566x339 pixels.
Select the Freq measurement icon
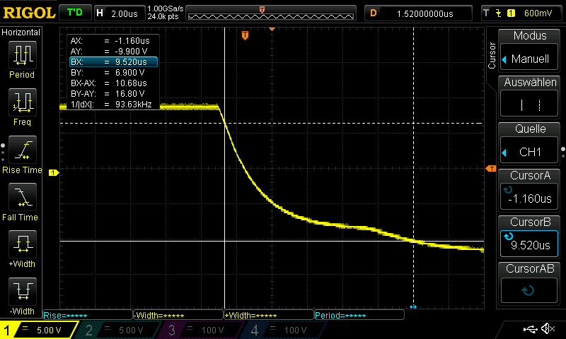21,106
